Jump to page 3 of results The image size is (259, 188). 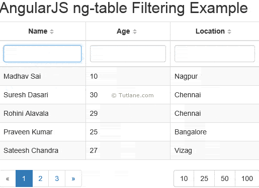(57, 178)
